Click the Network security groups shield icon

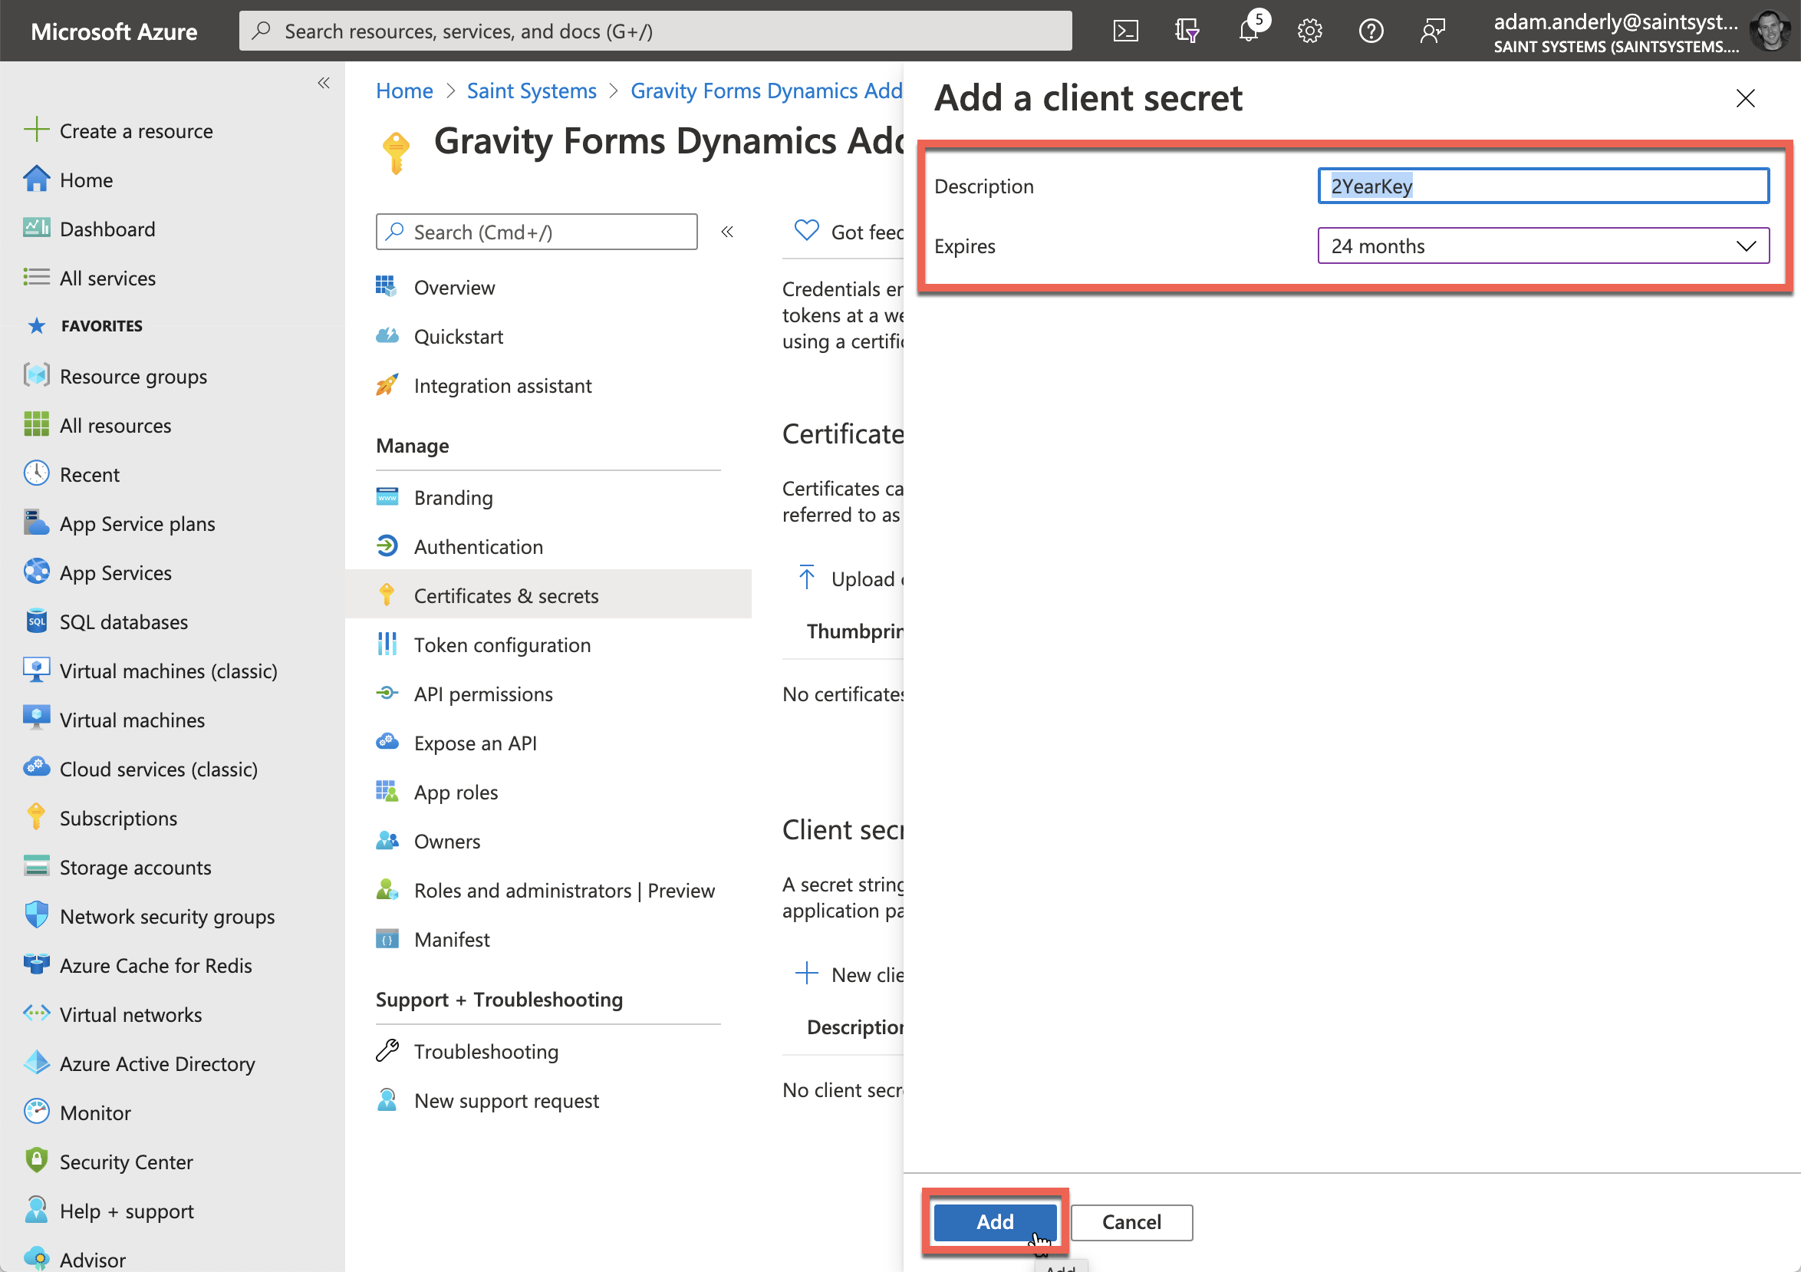coord(36,916)
